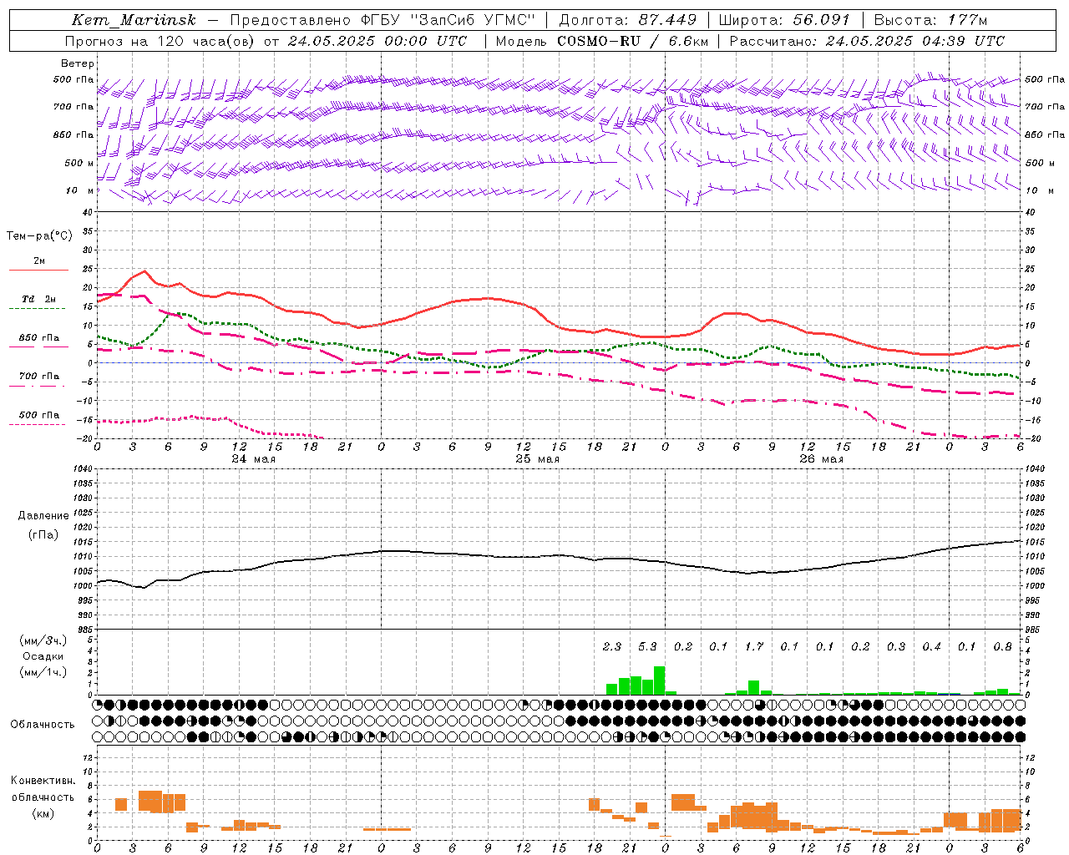Click the (мм/3ч.) unit label
The height and width of the screenshot is (855, 1069).
[43, 640]
